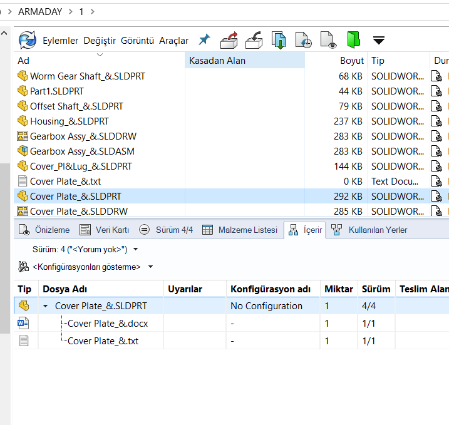The width and height of the screenshot is (449, 425).
Task: Open the black triangle toolbar overflow menu
Action: pos(378,41)
